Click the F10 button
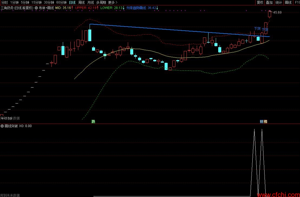The width and height of the screenshot is (300, 197). [297, 2]
